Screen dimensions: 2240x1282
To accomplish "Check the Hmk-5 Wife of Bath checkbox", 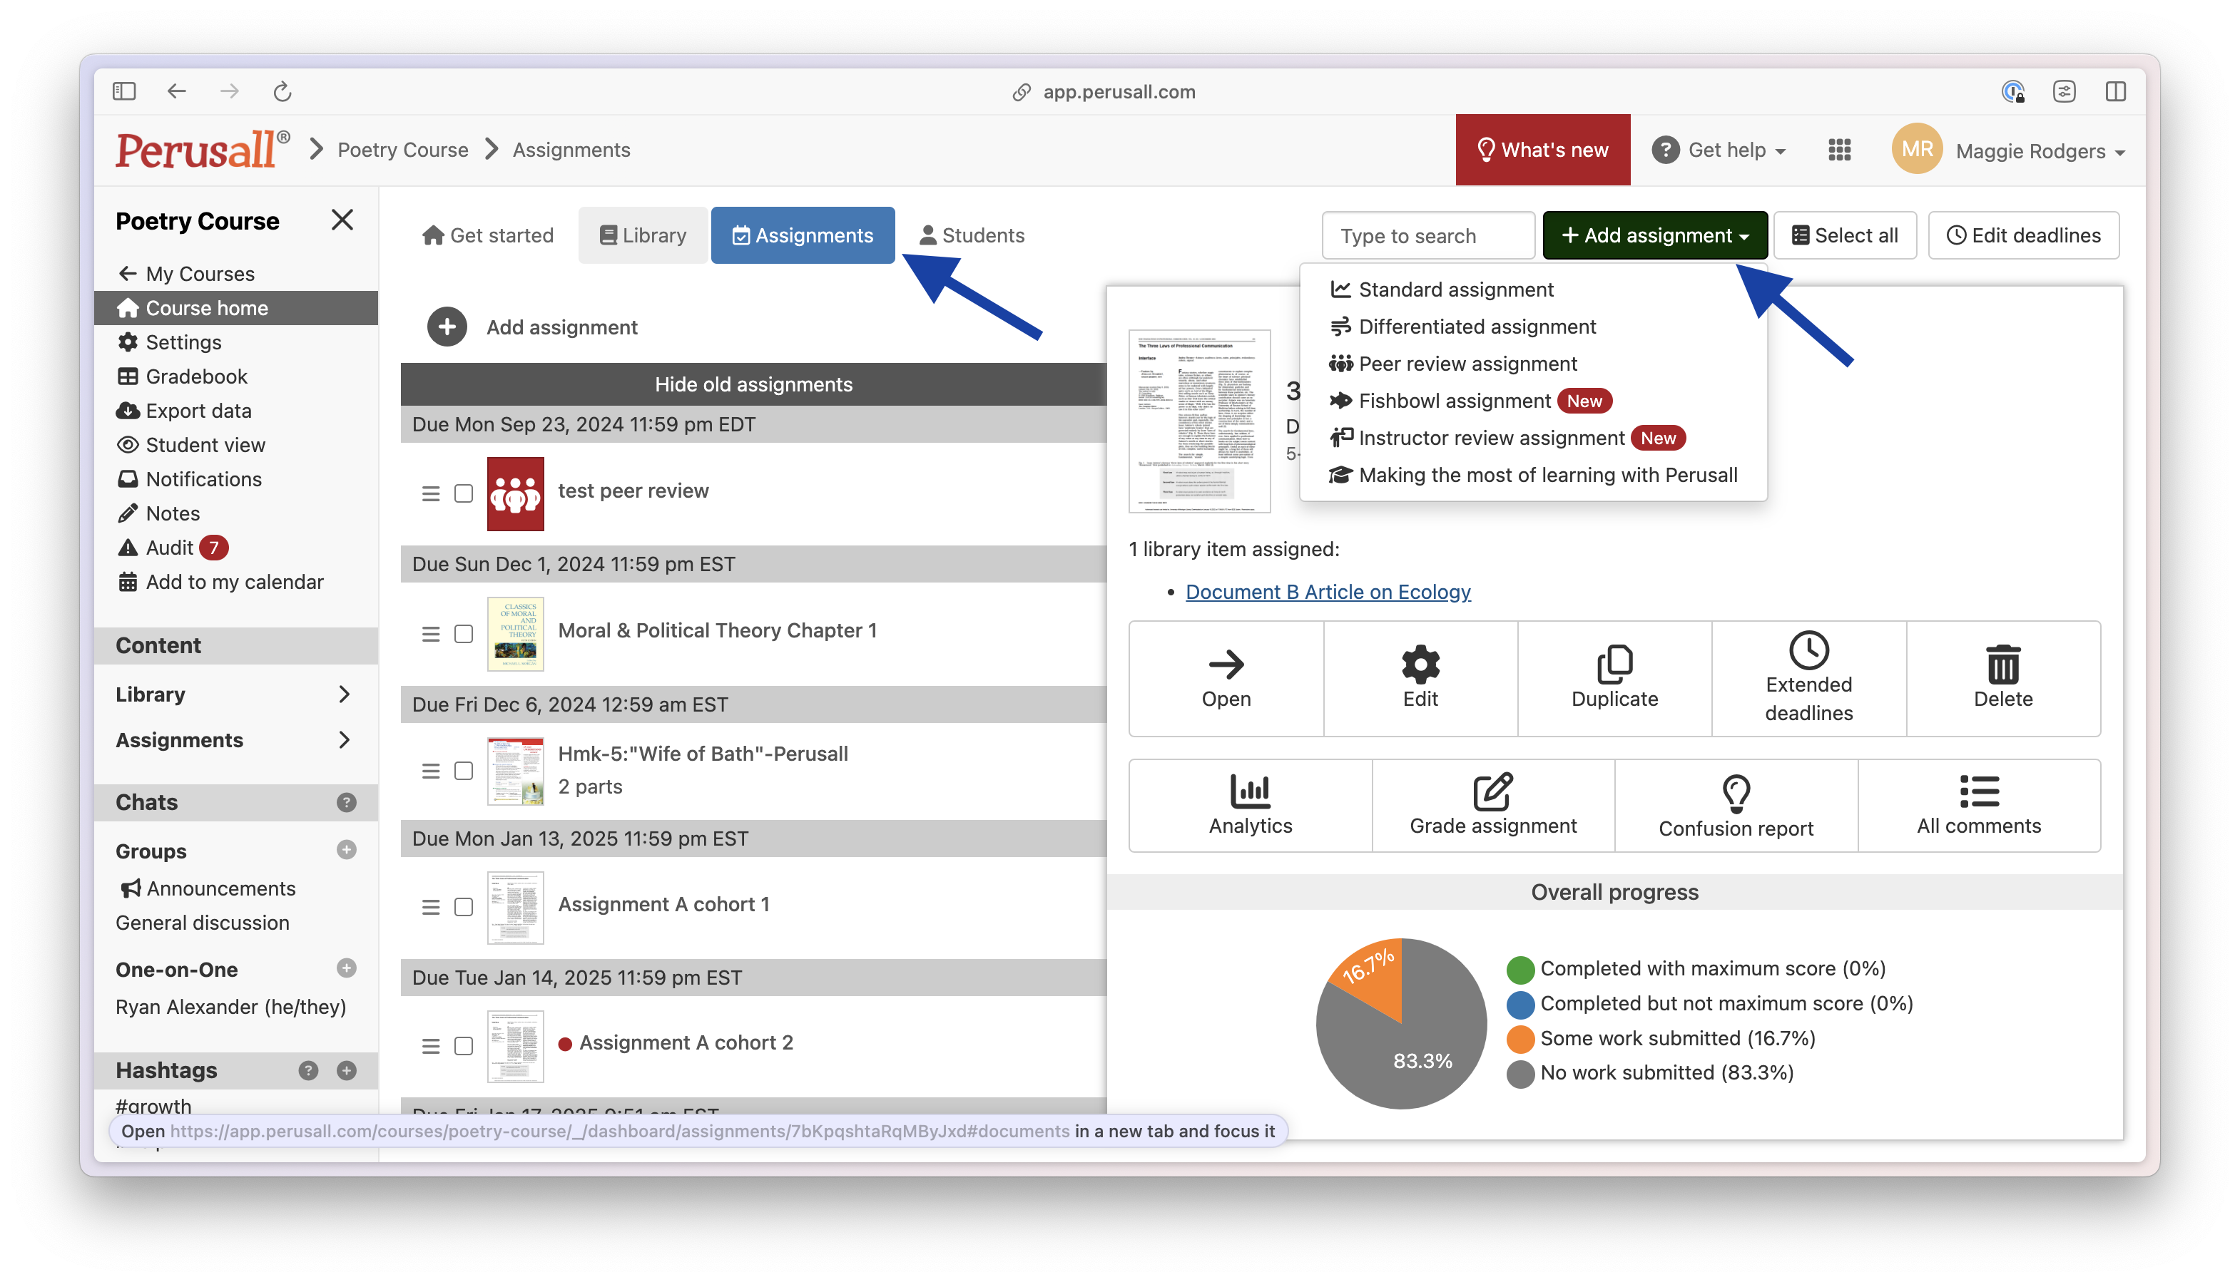I will [x=463, y=771].
